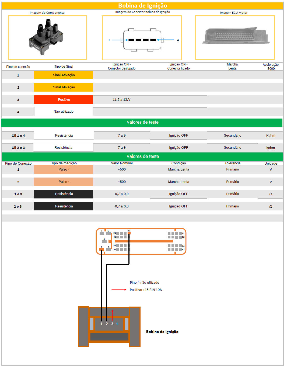This screenshot has height=368, width=287.
Task: Click red arrow beside Positivo +15 F19 10A
Action: pos(119,290)
